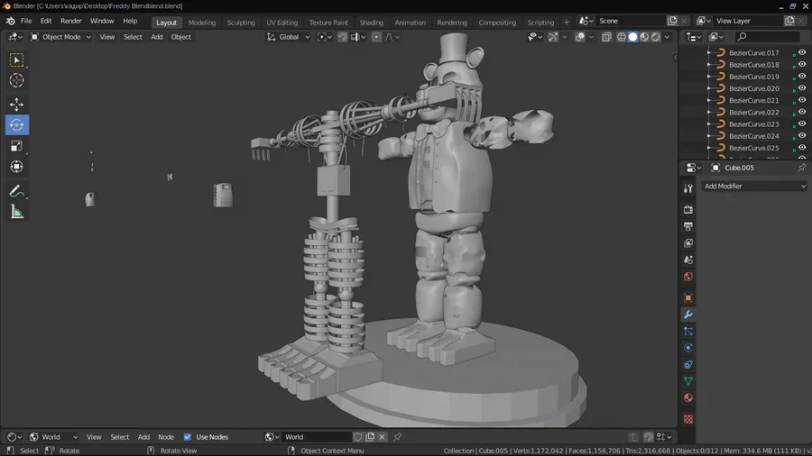The image size is (812, 456).
Task: Open the Object Data properties tab
Action: point(688,381)
